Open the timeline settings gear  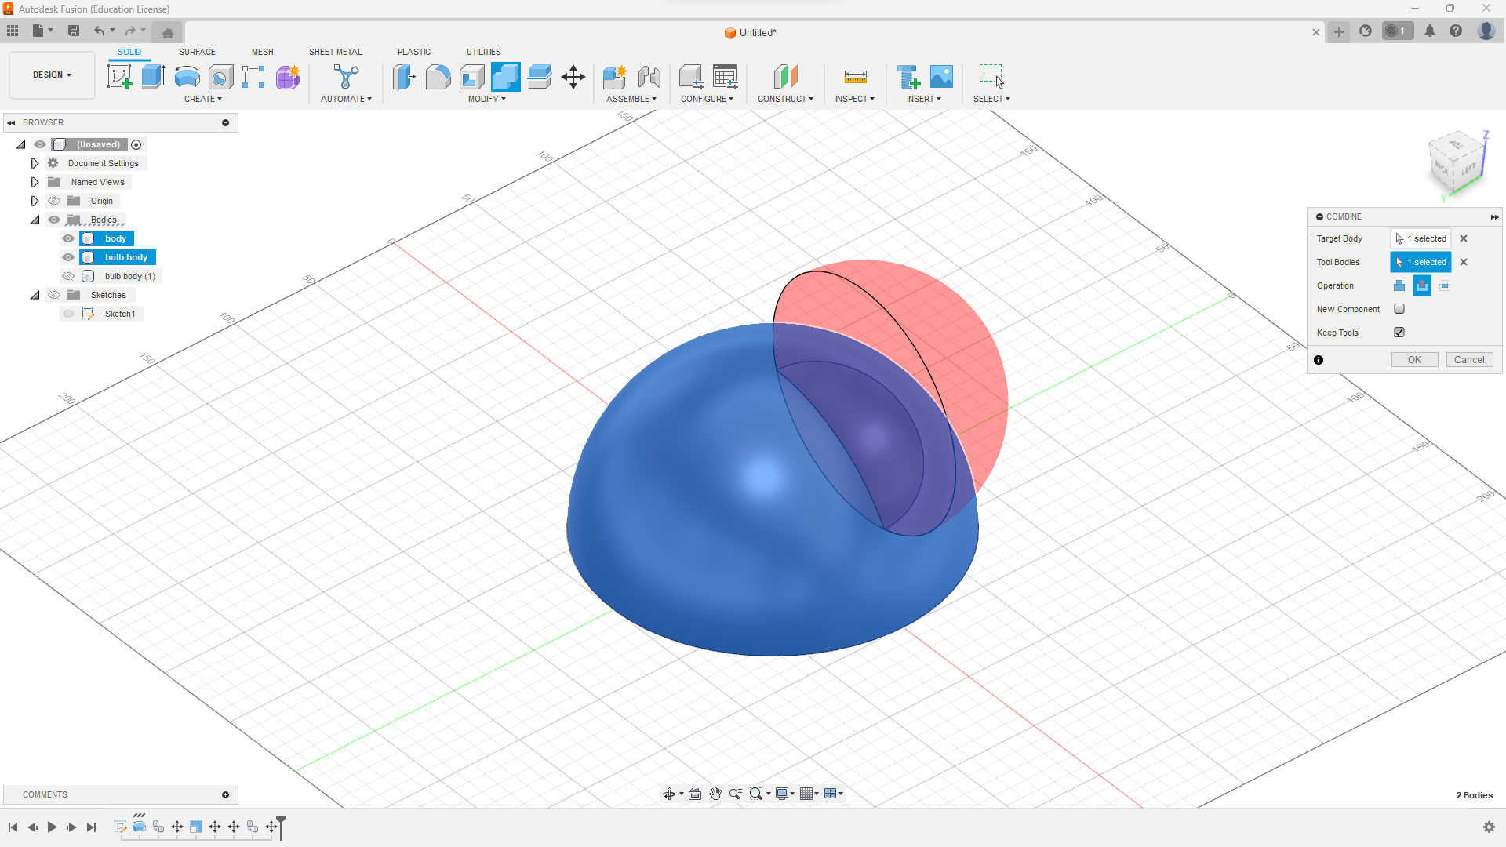(1489, 827)
